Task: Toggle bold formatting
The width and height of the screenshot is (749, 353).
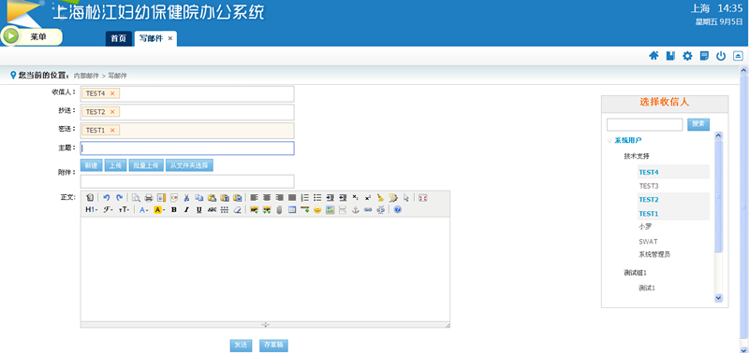Action: point(174,209)
